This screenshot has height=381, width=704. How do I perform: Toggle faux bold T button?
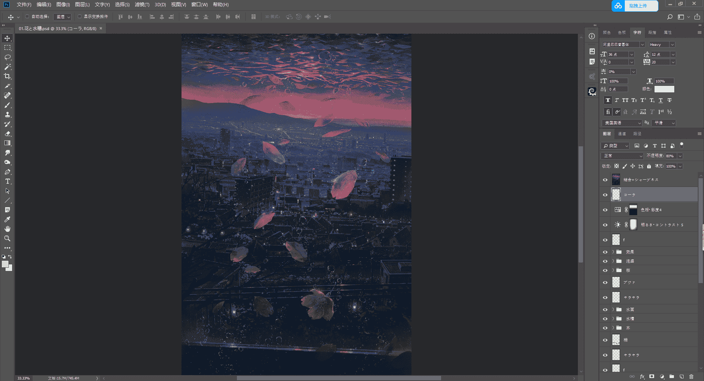point(608,100)
